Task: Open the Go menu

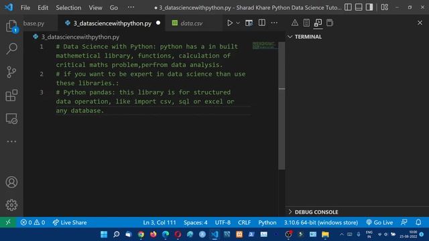Action: (114, 7)
